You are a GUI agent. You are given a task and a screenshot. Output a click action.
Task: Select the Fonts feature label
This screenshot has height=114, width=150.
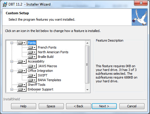pyautogui.click(x=32, y=43)
